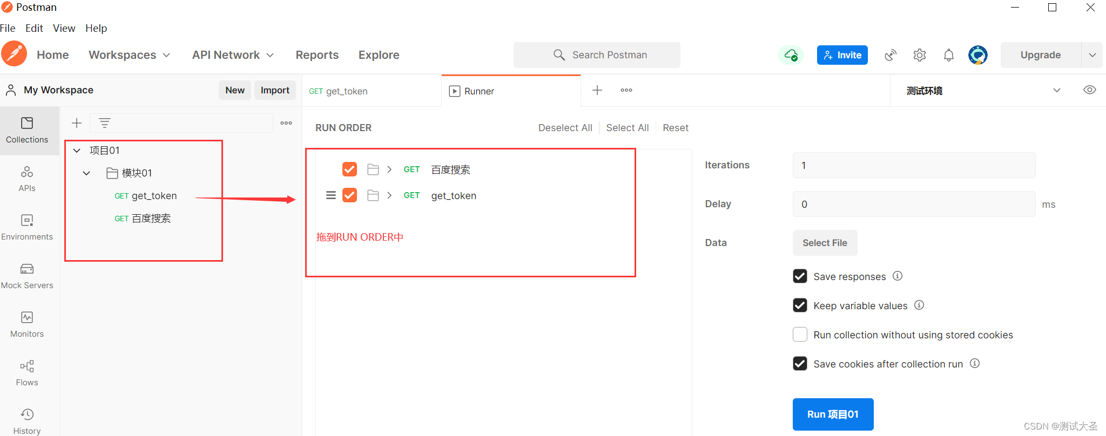Click the Postman logo icon near Home
The width and height of the screenshot is (1106, 436).
[x=14, y=54]
